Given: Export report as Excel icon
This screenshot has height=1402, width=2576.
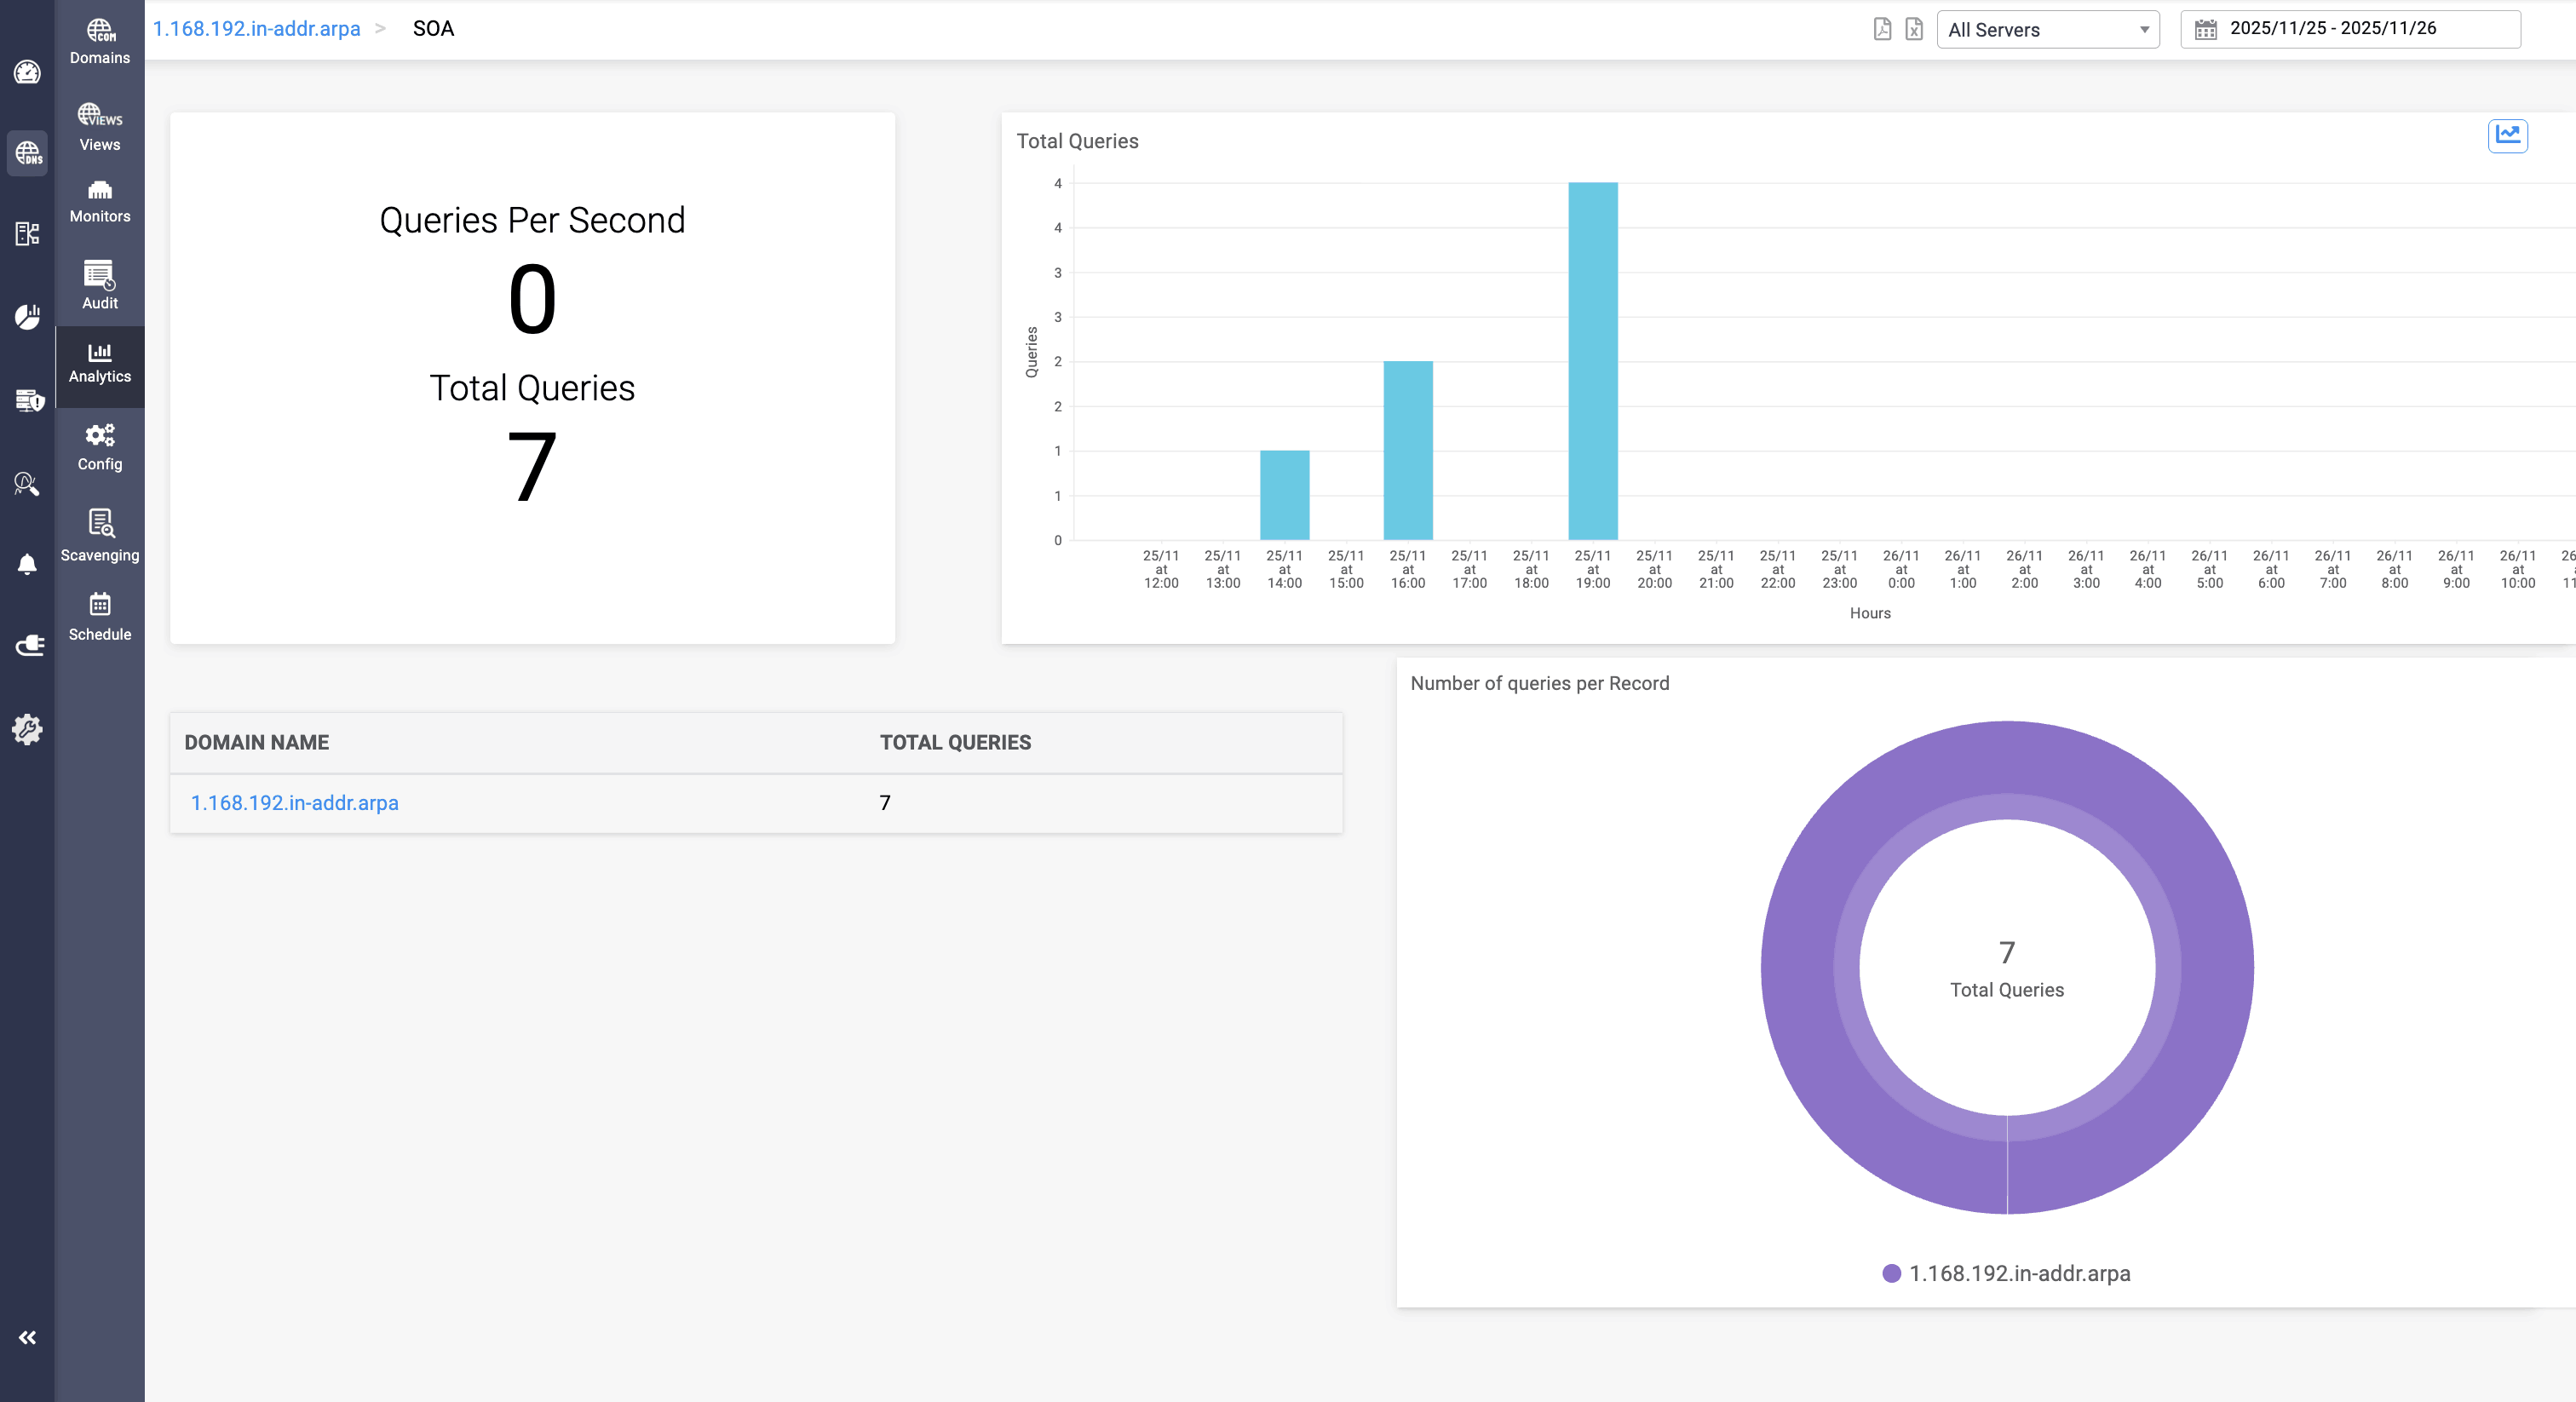Looking at the screenshot, I should coord(1914,29).
